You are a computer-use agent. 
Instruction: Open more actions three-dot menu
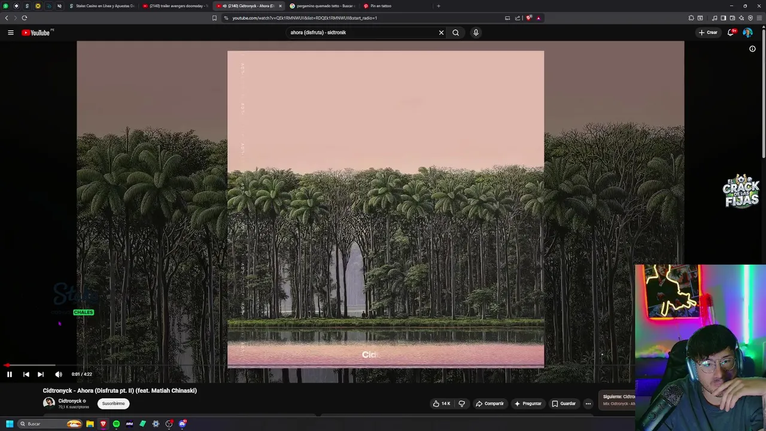(588, 403)
